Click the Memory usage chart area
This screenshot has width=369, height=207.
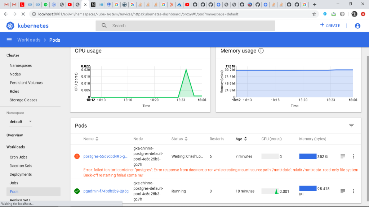(x=294, y=83)
